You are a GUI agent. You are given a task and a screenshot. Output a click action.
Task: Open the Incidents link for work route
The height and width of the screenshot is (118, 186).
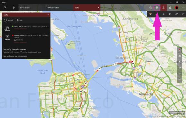click(19, 40)
